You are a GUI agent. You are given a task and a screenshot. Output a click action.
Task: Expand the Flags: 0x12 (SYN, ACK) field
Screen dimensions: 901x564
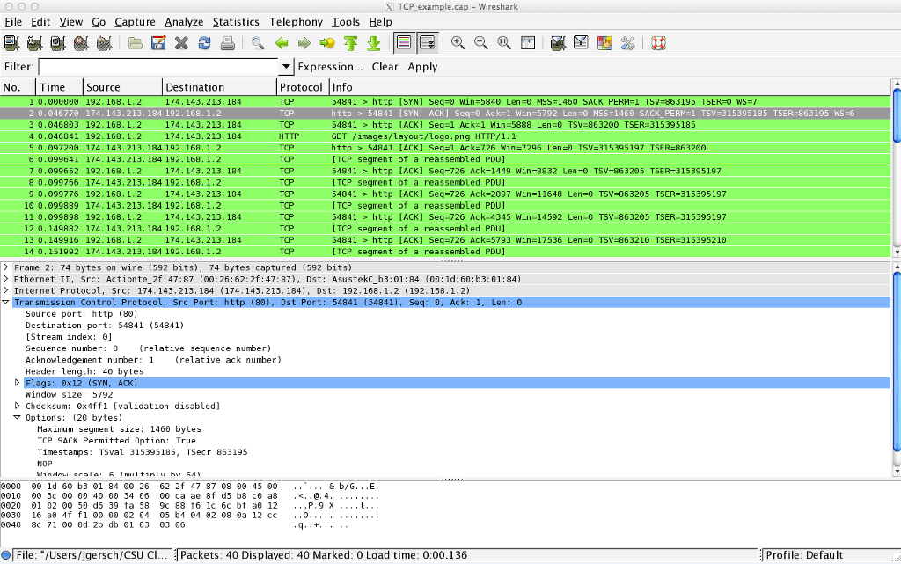[x=18, y=382]
